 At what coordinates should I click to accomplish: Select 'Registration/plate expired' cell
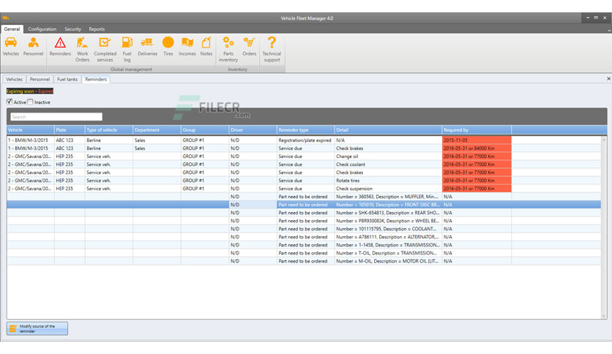tap(305, 140)
